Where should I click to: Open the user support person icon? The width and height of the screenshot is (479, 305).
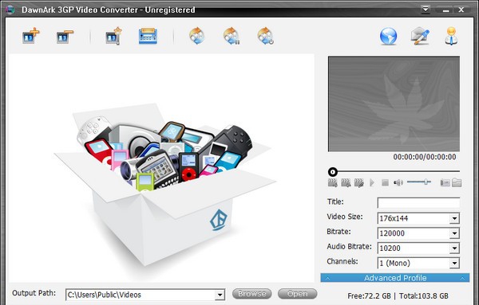point(452,36)
